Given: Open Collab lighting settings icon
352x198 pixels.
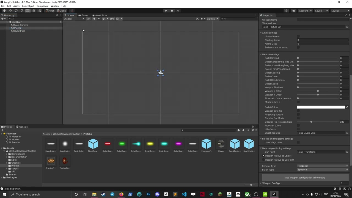Looking at the screenshot, I should click(286, 11).
